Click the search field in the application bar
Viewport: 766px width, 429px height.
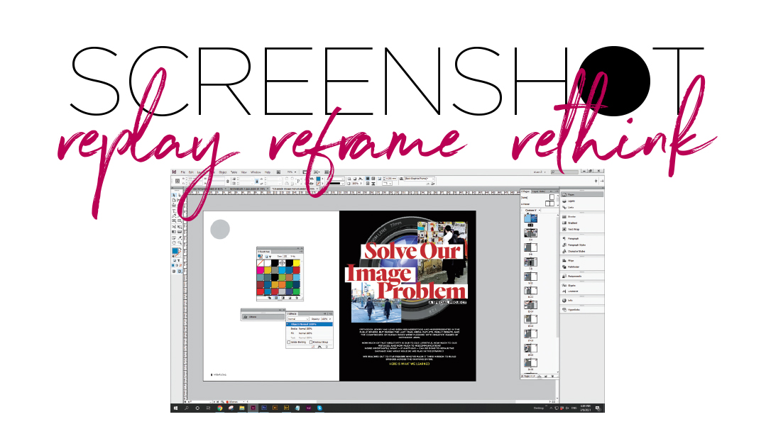click(x=564, y=172)
